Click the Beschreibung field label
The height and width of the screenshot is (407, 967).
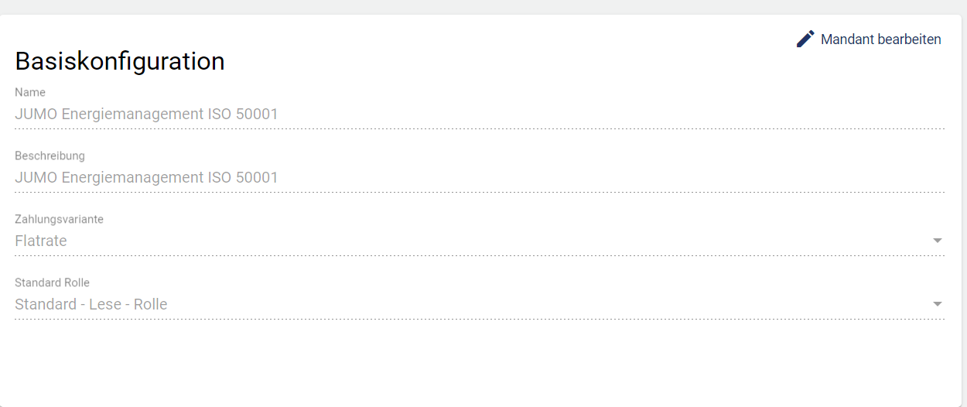click(x=50, y=156)
